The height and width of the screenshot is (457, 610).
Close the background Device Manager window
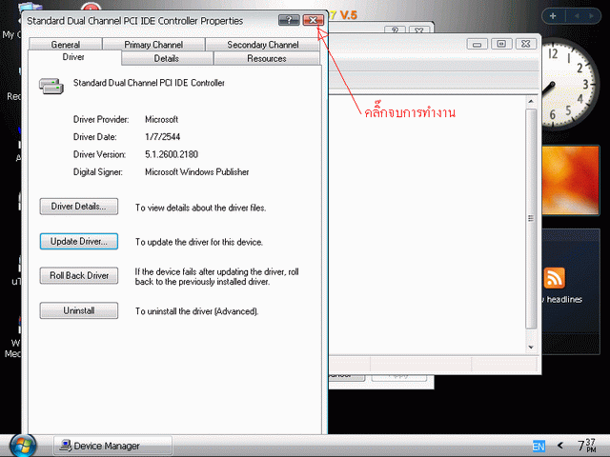click(x=525, y=44)
